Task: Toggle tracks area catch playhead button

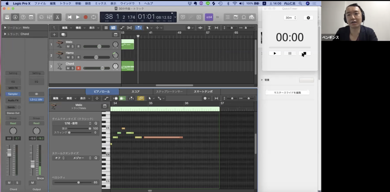Action: 138,28
